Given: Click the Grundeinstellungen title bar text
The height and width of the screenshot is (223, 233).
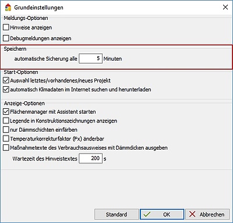Looking at the screenshot, I should pyautogui.click(x=38, y=8).
